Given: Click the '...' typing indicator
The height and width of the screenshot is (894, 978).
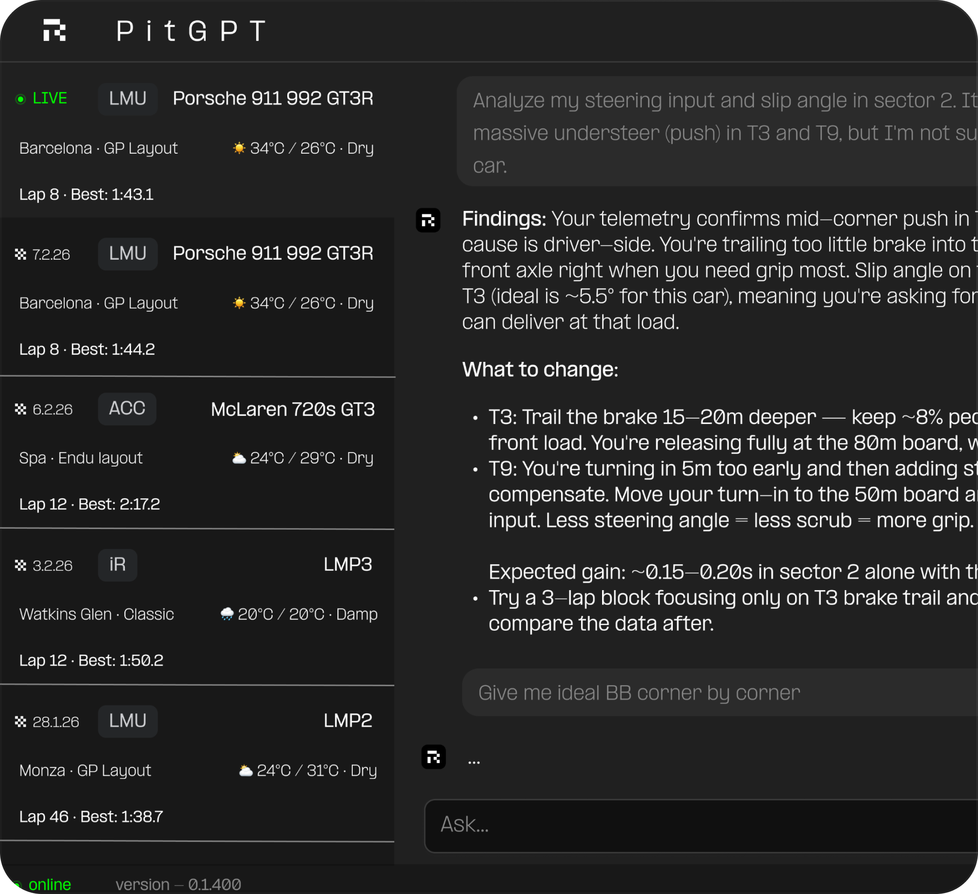Looking at the screenshot, I should click(x=474, y=762).
